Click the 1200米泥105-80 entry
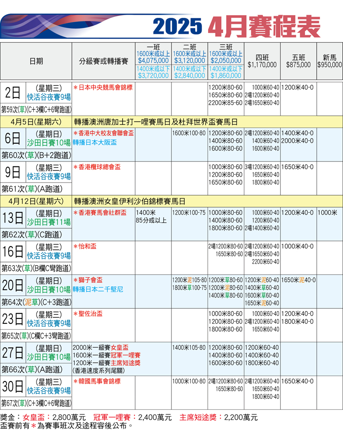 [189, 280]
